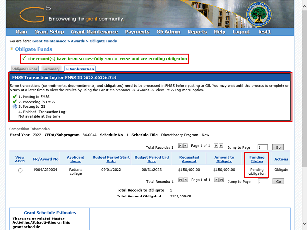307x230 pixels.
Task: Open the Payments menu
Action: [137, 32]
